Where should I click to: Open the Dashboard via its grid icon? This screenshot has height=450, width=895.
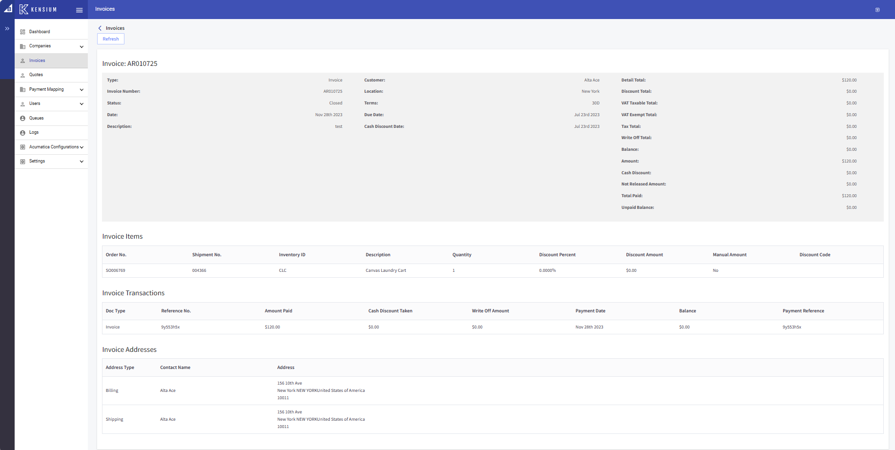[22, 31]
